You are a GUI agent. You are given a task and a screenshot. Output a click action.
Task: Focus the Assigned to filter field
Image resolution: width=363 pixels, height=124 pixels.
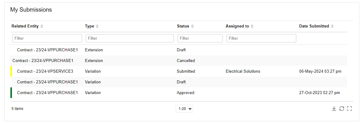pos(261,38)
